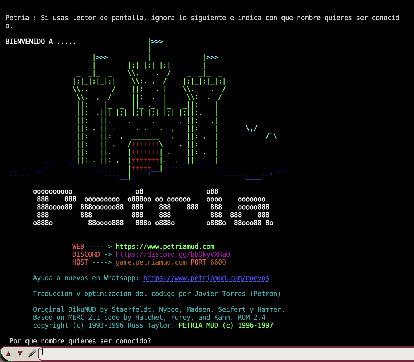Click 'Ayuda a nuevos en Whatsapp:' text
This screenshot has height=362, width=414.
[86, 278]
